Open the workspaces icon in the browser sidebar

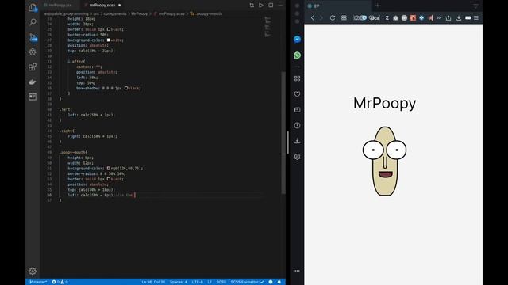pyautogui.click(x=297, y=78)
